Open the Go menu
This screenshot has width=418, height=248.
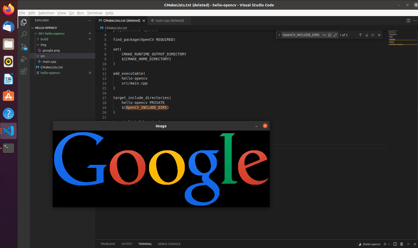[71, 13]
